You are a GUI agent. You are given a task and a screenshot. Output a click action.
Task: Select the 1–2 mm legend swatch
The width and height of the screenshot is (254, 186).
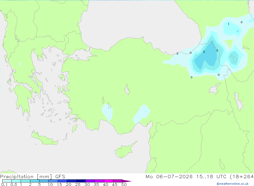[x=25, y=181]
